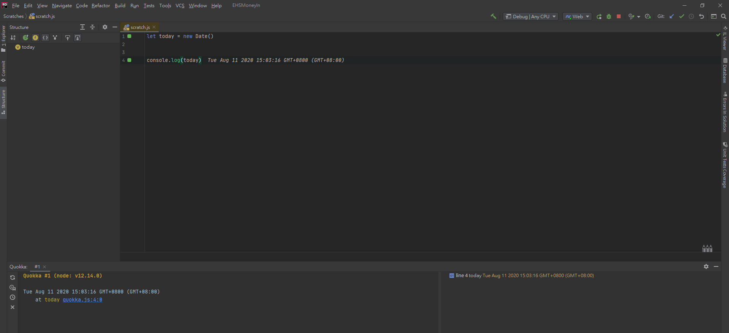This screenshot has height=333, width=729.
Task: Click the green inspection checkmark in editor
Action: (x=718, y=35)
